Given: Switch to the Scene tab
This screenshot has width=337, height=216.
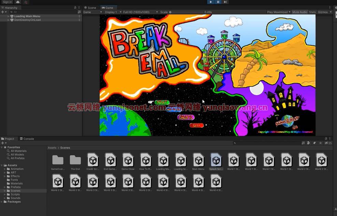Looking at the screenshot, I should pos(90,8).
